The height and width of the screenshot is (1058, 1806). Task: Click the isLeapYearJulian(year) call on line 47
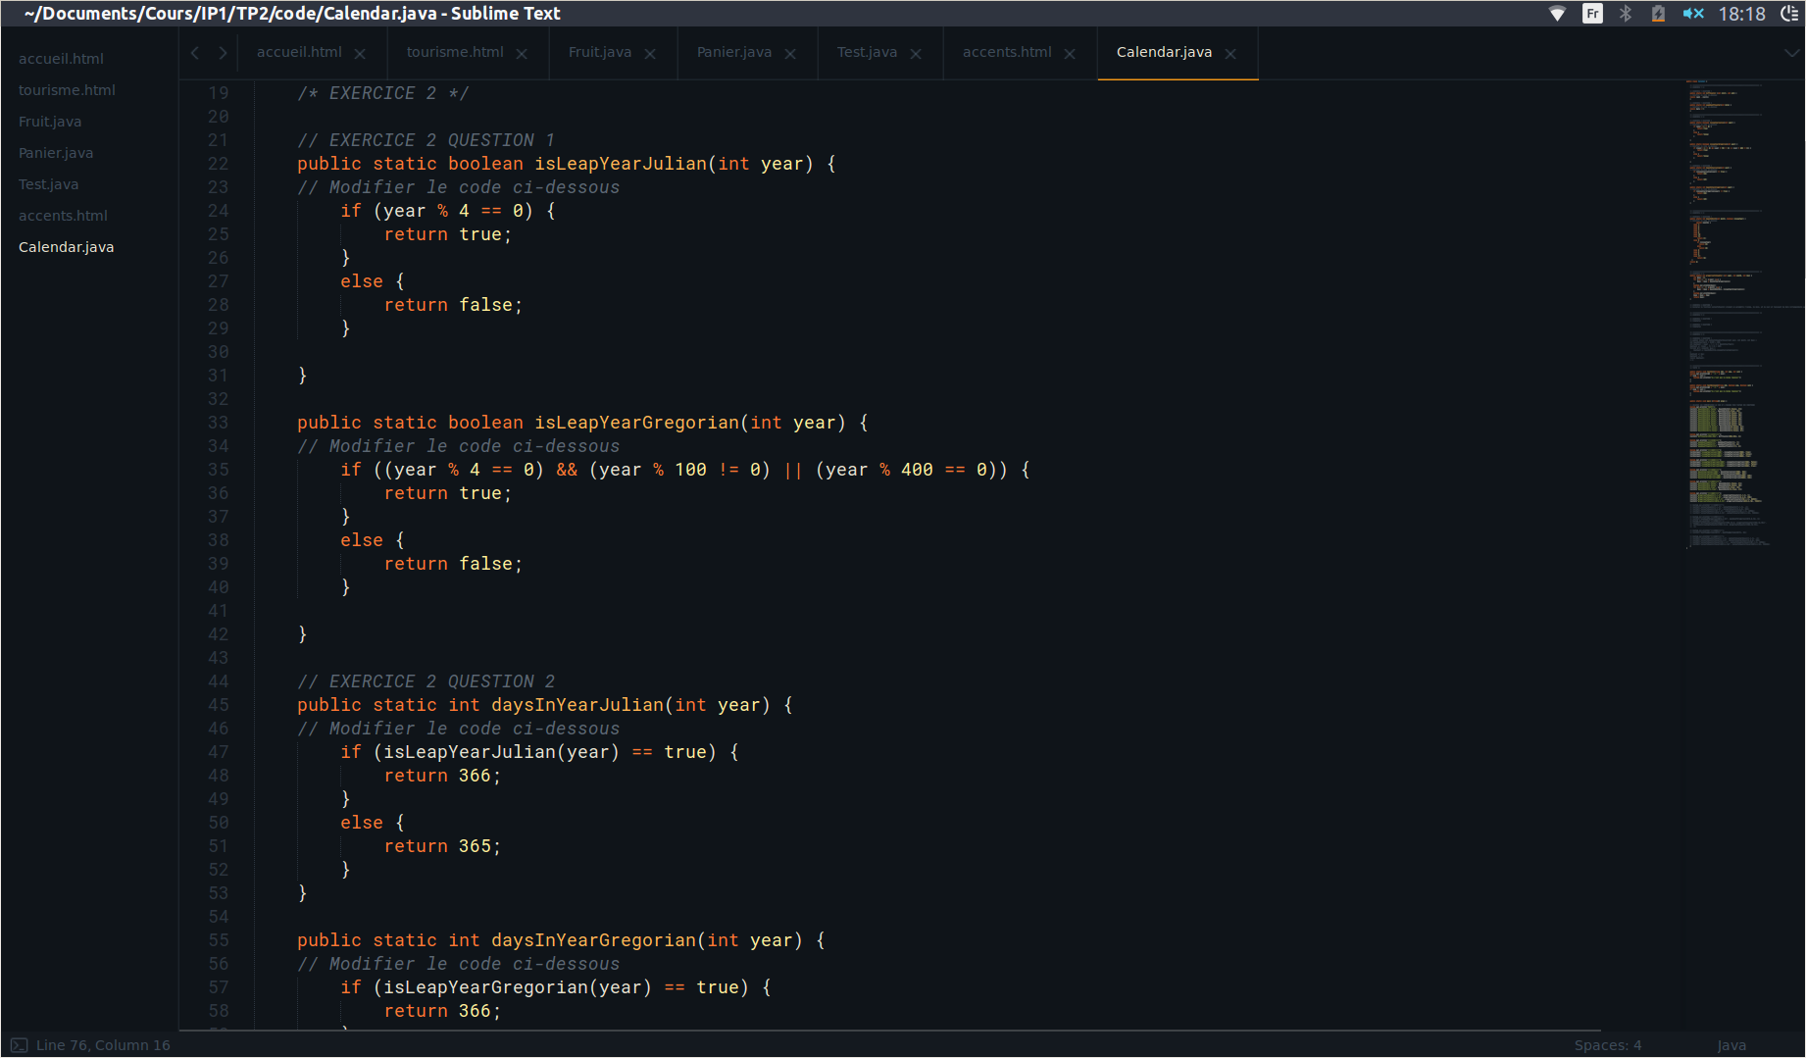[501, 752]
